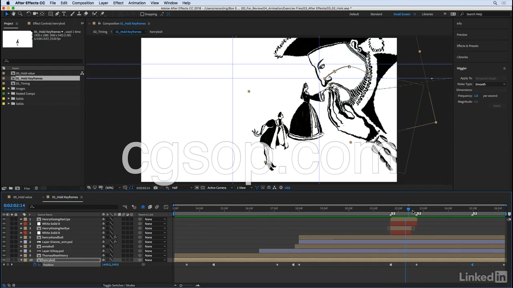Select the Pan Behind anchor point tool

[42, 14]
